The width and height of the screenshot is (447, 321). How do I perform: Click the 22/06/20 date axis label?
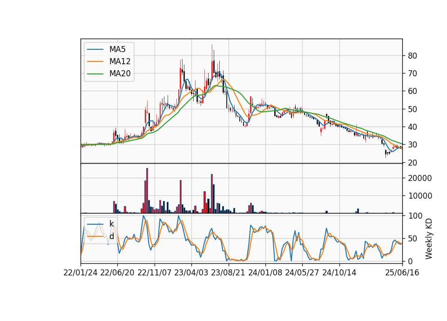pyautogui.click(x=117, y=273)
